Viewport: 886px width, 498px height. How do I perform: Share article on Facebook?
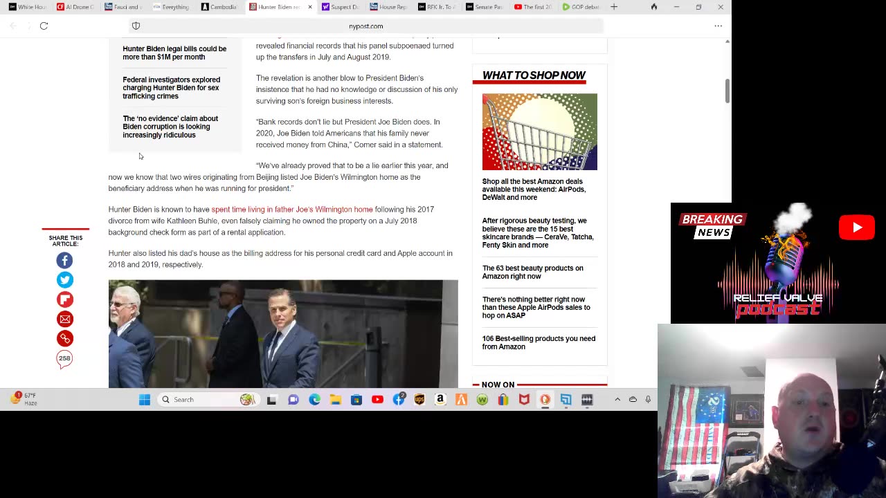[x=64, y=260]
